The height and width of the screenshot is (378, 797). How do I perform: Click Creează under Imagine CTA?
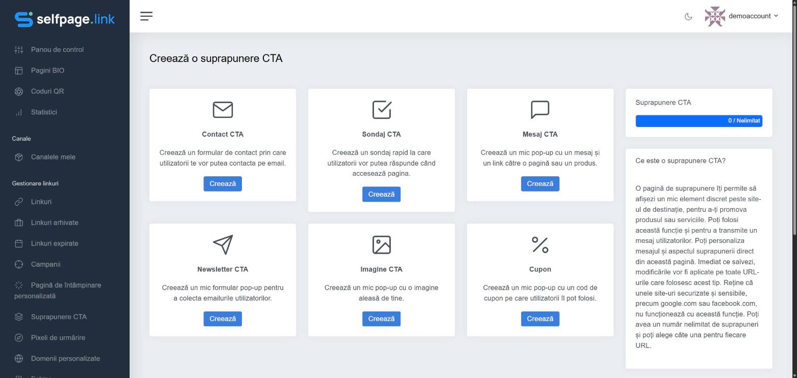tap(381, 319)
